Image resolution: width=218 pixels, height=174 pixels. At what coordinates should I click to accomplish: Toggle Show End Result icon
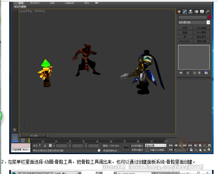188,73
